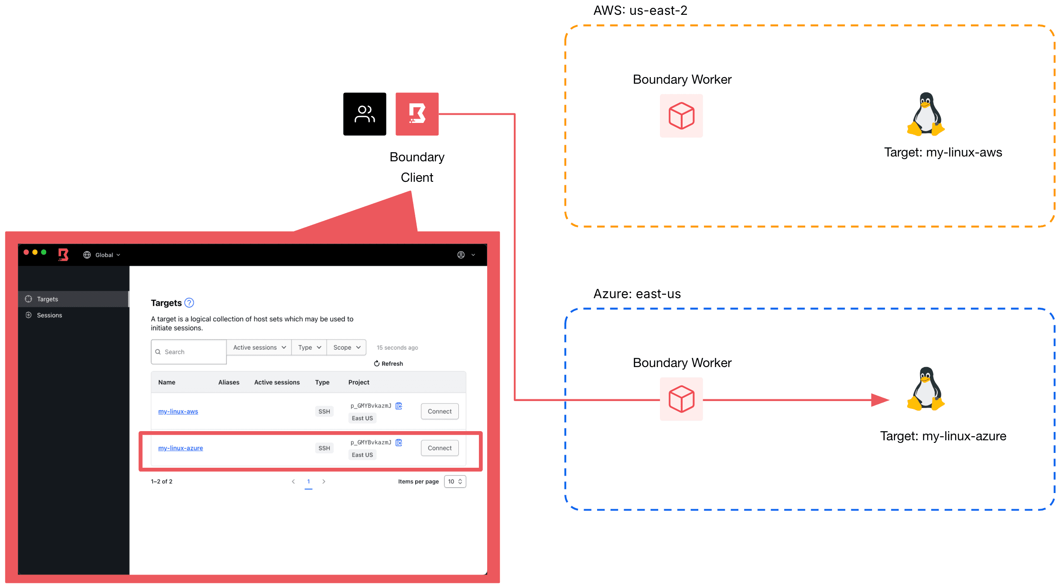Viewport: 1059px width, 585px height.
Task: Open the user account icon at top right
Action: 461,255
